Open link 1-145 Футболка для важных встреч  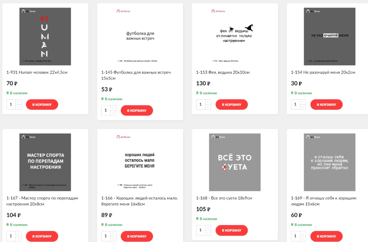coord(136,75)
